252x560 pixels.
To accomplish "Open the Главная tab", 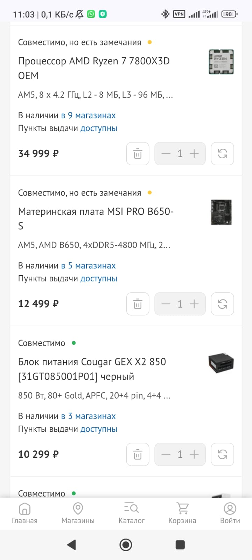I will click(x=24, y=513).
